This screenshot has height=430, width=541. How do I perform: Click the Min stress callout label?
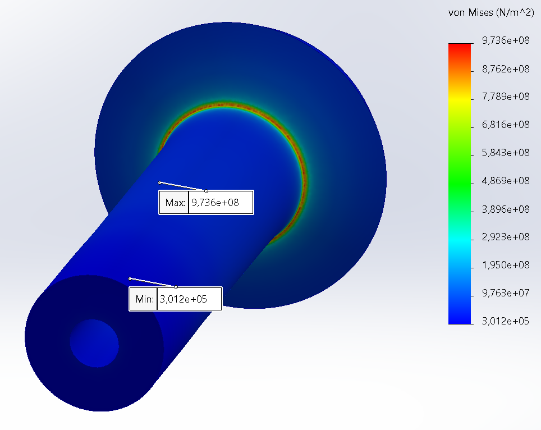pyautogui.click(x=144, y=299)
